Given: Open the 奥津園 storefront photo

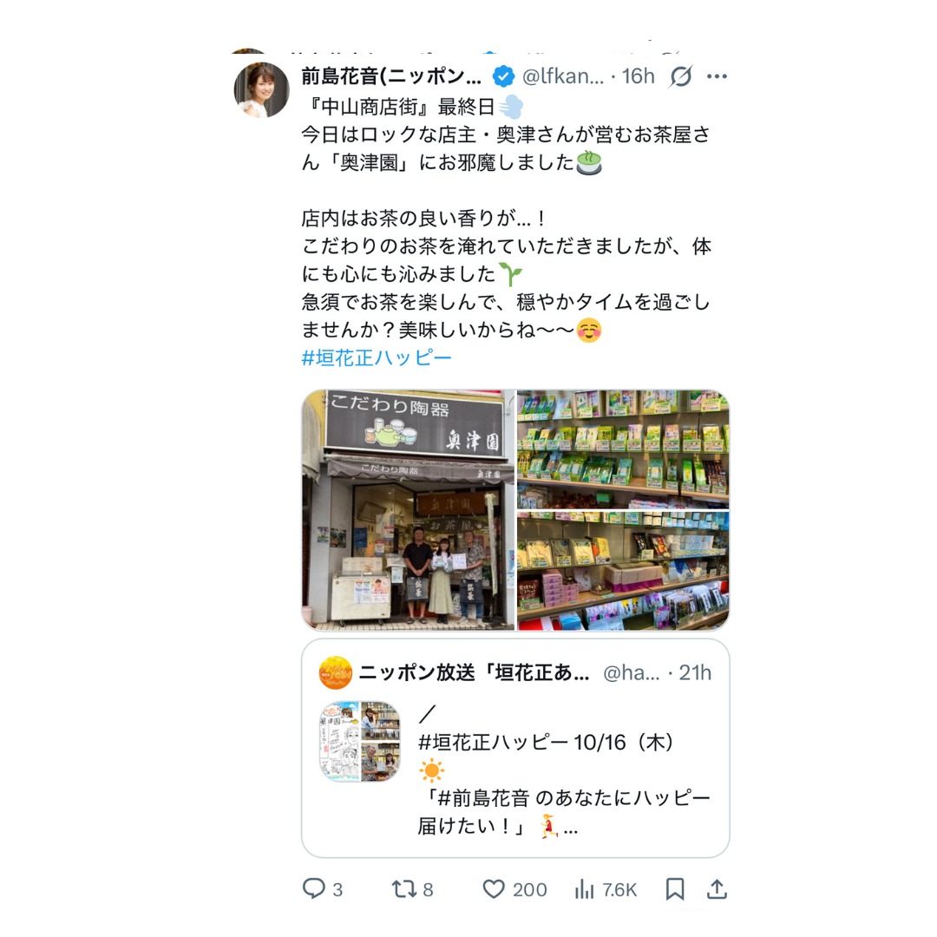Looking at the screenshot, I should (408, 510).
